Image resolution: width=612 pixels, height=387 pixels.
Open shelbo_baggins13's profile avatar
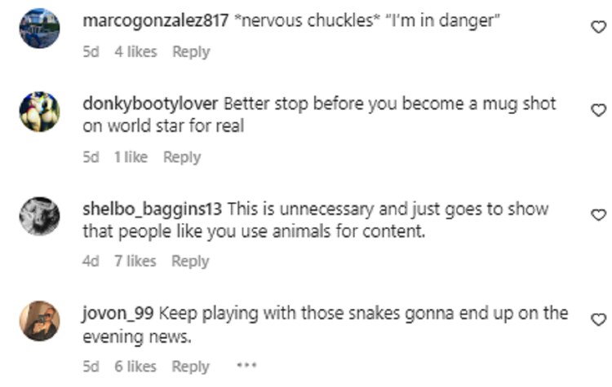click(39, 216)
